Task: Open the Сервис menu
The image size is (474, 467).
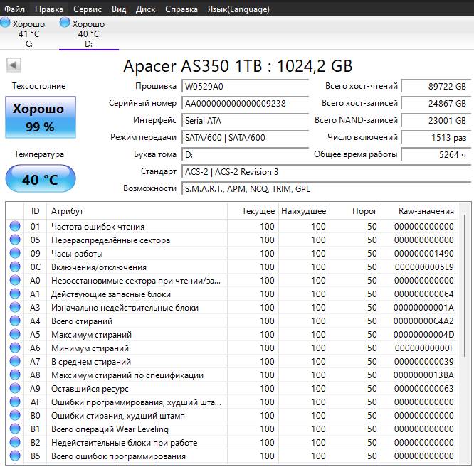Action: 88,9
